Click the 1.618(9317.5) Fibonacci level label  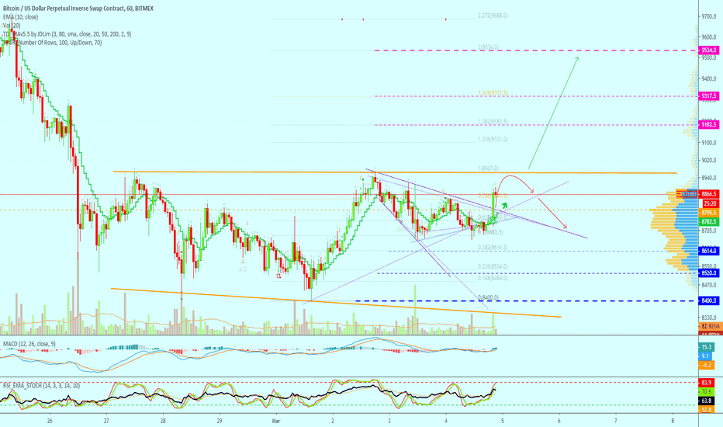tap(493, 93)
